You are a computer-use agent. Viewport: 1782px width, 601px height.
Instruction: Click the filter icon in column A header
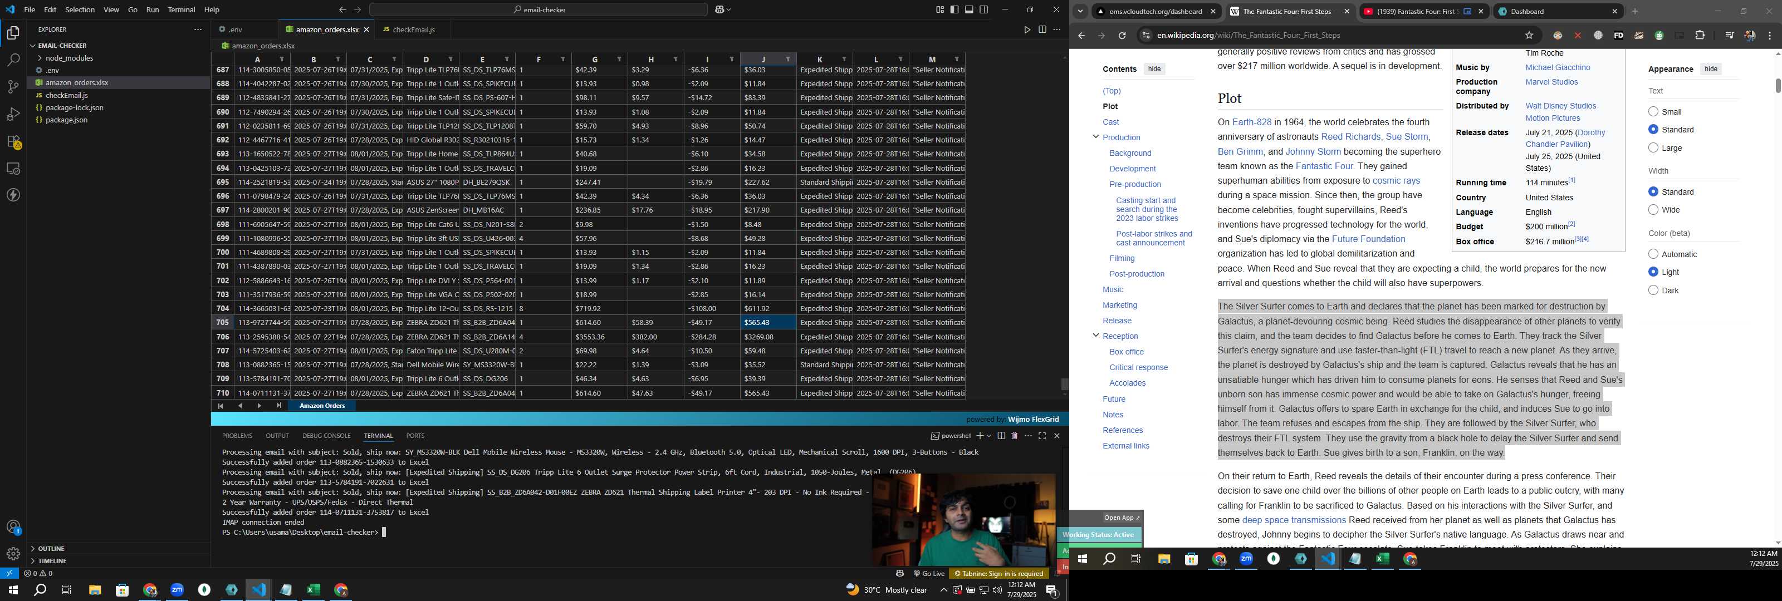click(x=282, y=60)
